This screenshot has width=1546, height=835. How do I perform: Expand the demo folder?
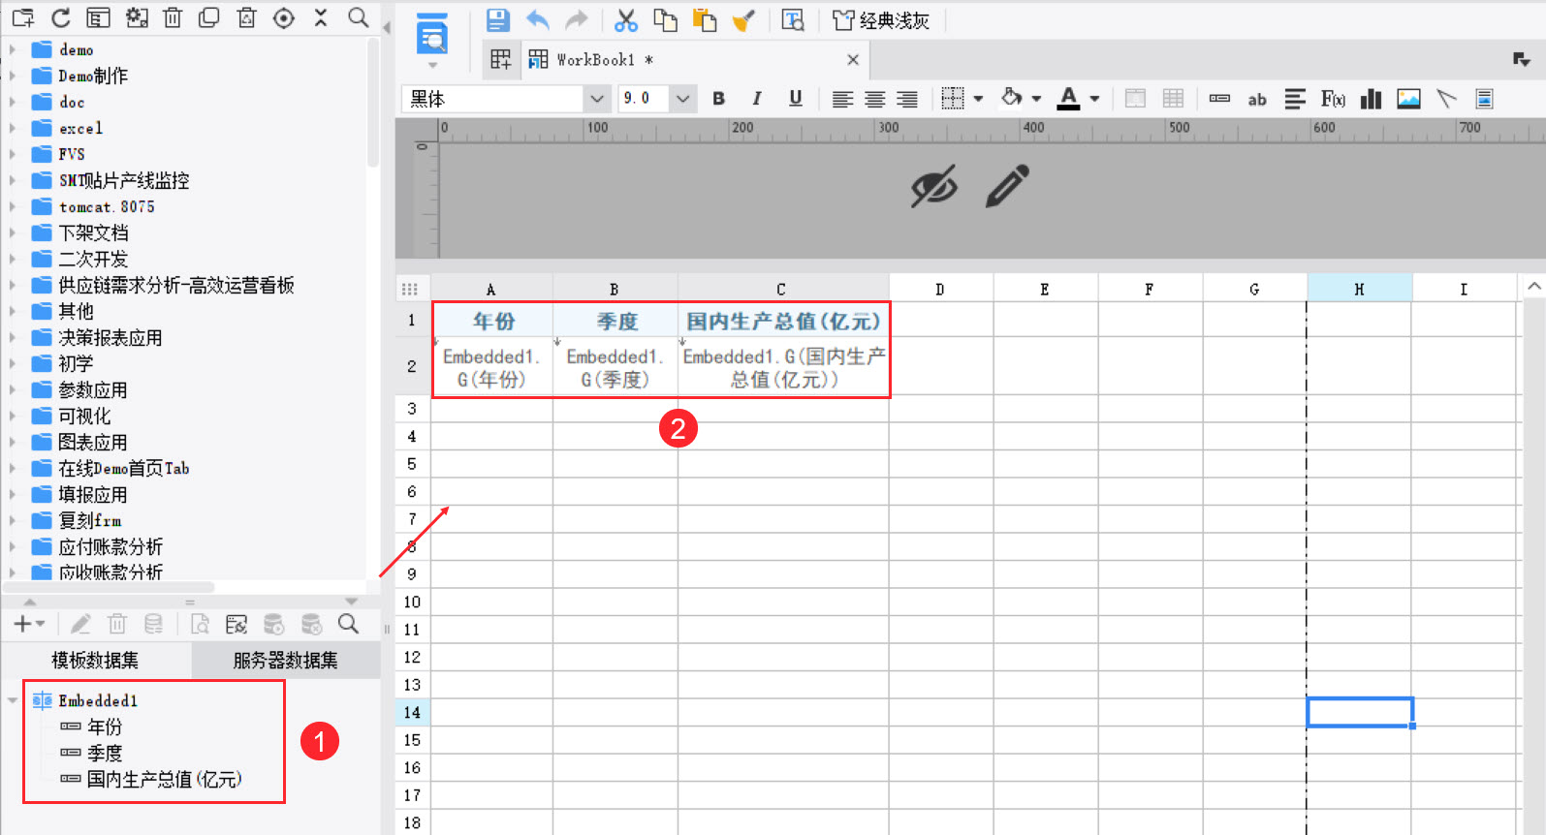click(13, 49)
